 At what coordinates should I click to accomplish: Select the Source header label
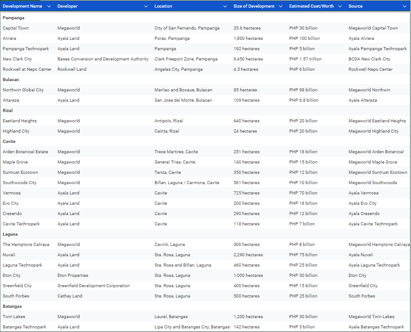pyautogui.click(x=355, y=6)
